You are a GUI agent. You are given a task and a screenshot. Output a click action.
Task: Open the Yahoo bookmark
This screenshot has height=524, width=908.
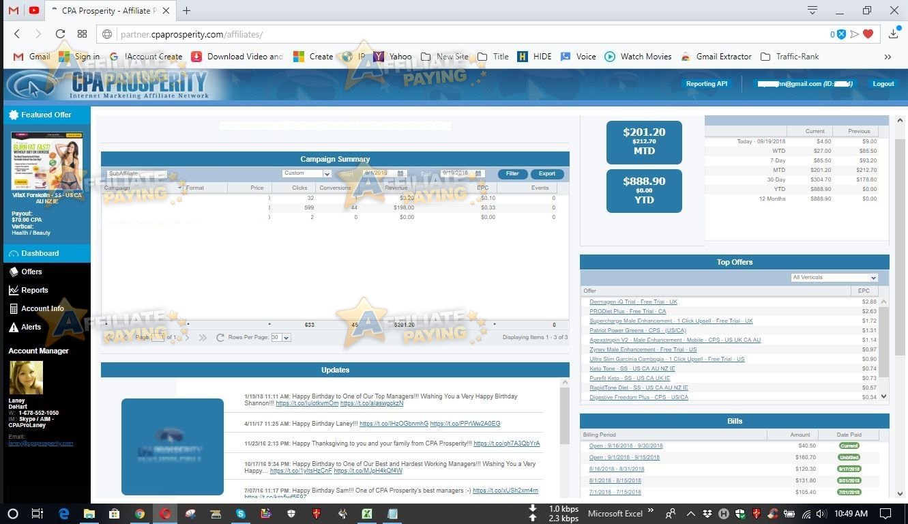pos(392,57)
